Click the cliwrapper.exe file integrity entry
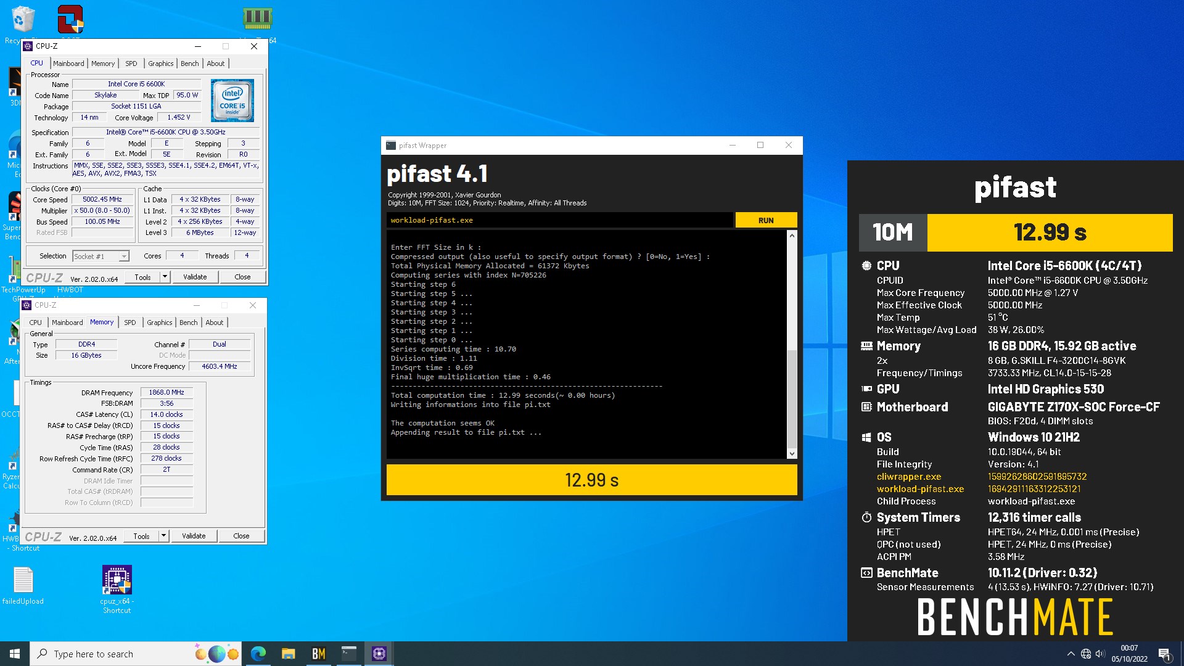 click(909, 477)
